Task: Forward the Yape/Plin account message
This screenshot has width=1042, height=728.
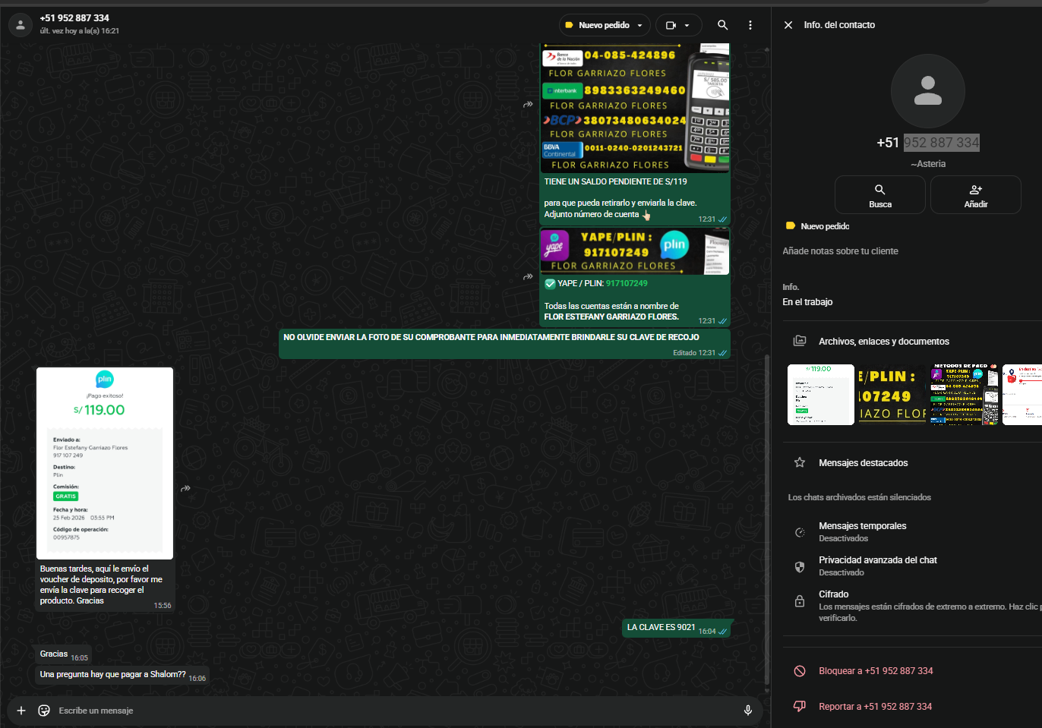Action: pyautogui.click(x=528, y=277)
